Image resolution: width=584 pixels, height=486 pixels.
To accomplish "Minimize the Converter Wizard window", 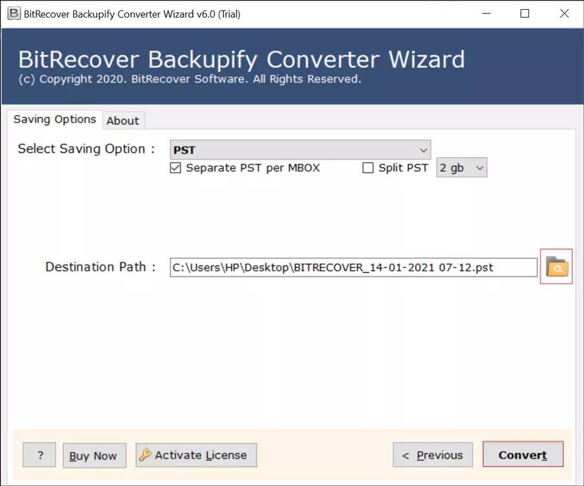I will tap(487, 14).
